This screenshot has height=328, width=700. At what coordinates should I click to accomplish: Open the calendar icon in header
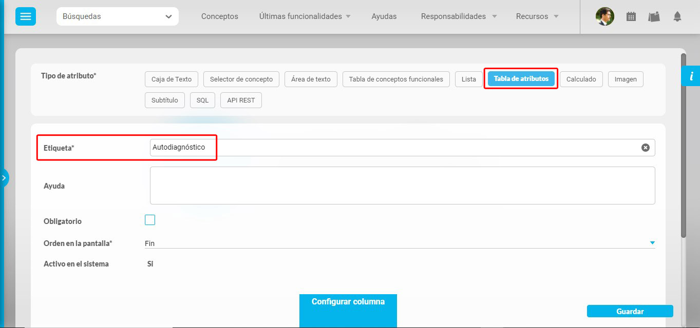631,16
